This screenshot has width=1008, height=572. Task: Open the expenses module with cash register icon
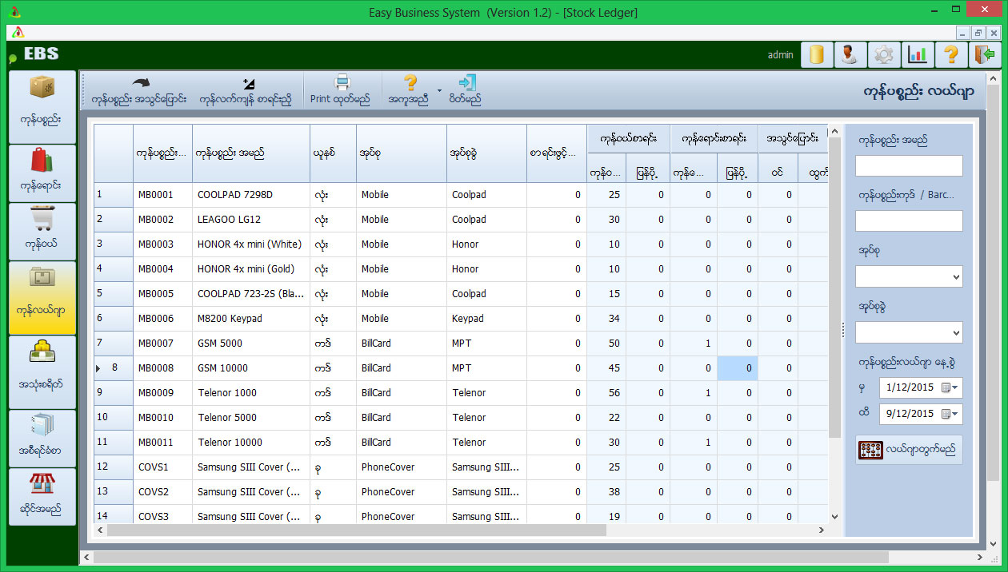[x=42, y=371]
